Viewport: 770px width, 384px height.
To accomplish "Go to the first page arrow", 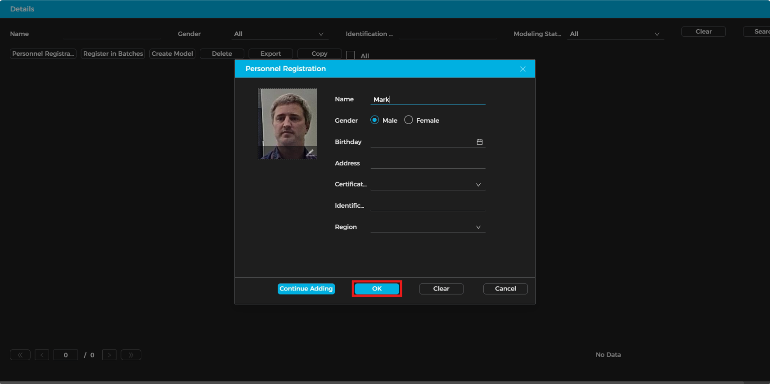I will (x=20, y=355).
